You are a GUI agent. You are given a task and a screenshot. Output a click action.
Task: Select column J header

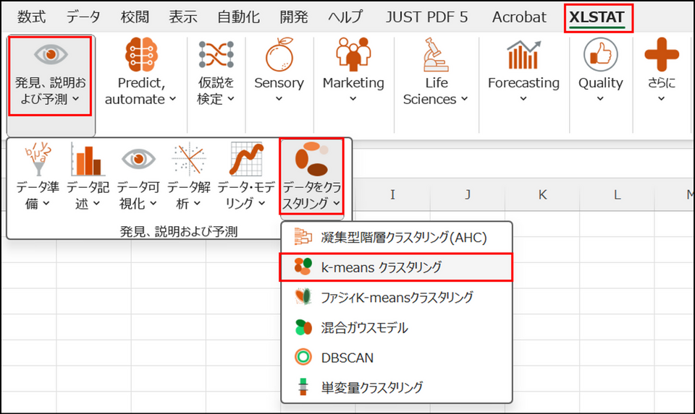467,194
